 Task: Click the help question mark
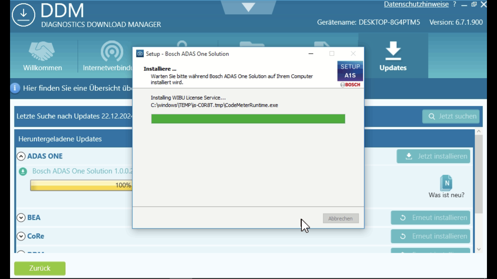tap(455, 4)
